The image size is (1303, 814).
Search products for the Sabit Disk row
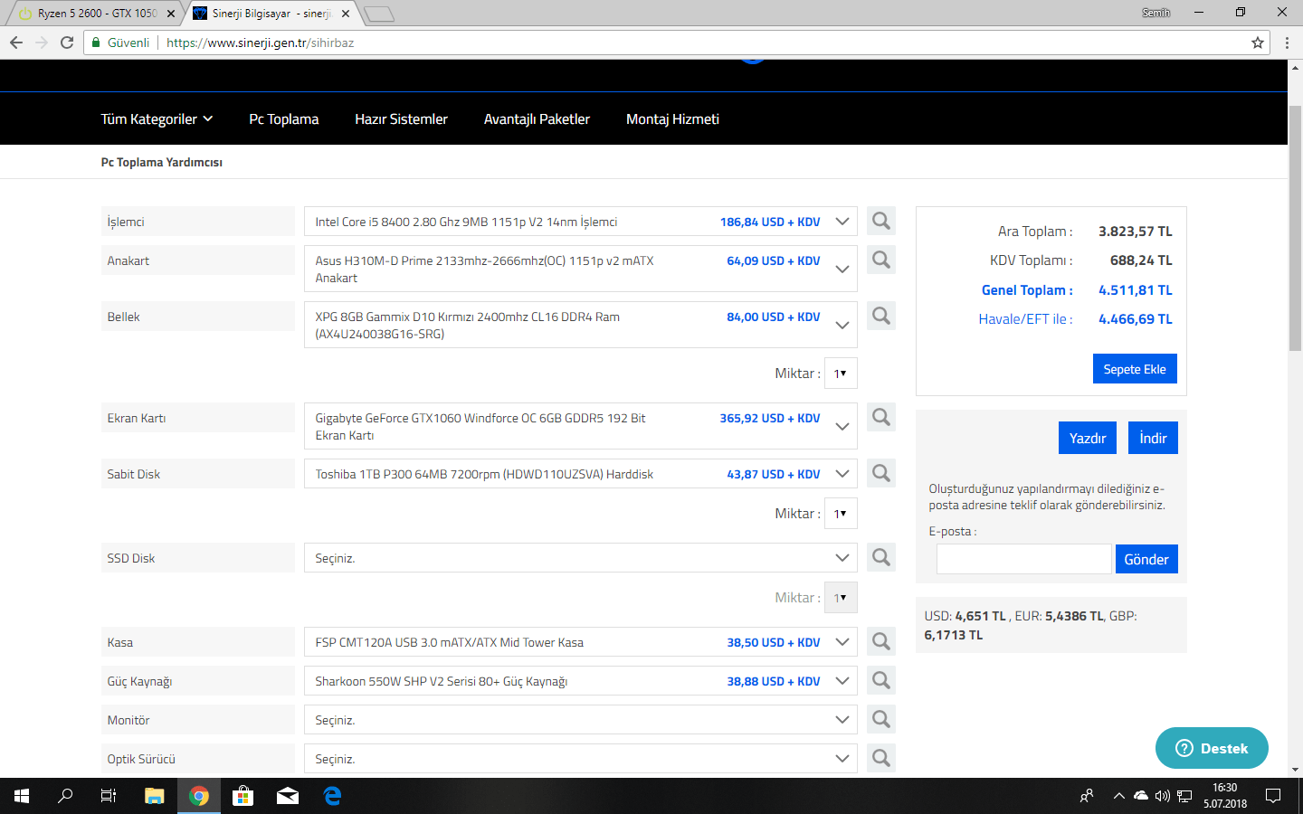pos(881,473)
